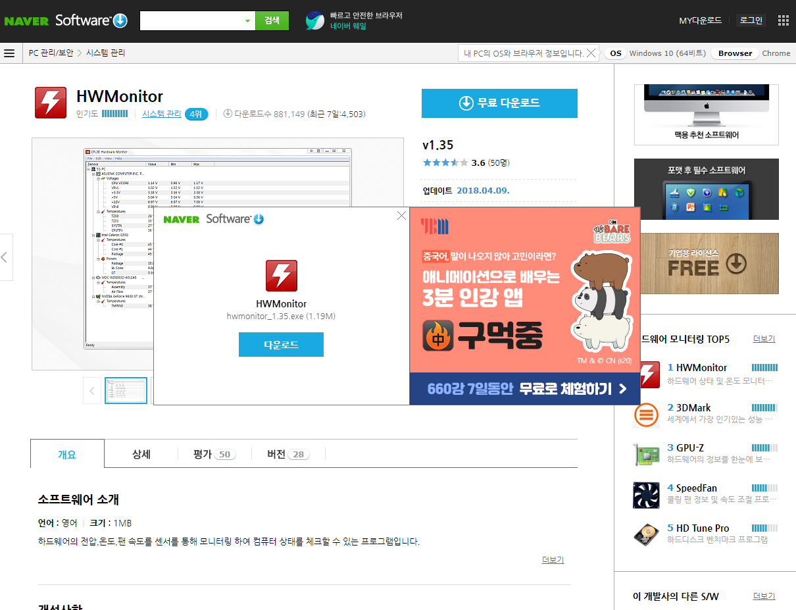The height and width of the screenshot is (610, 796).
Task: Open SpeedFan entry in TOP5 list
Action: (x=697, y=488)
